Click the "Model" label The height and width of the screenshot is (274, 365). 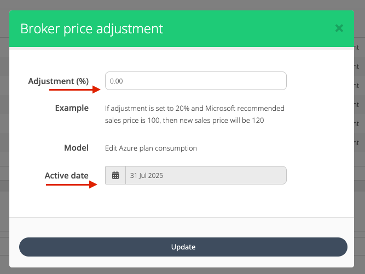(x=76, y=147)
